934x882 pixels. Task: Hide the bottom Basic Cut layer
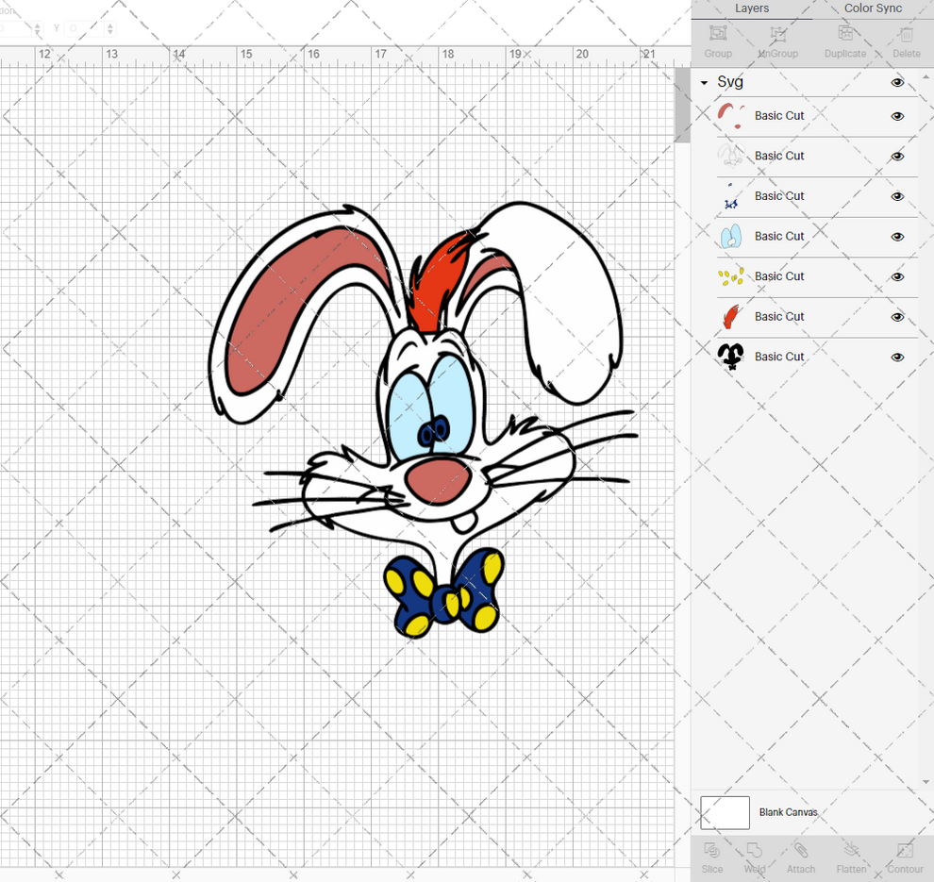coord(897,357)
